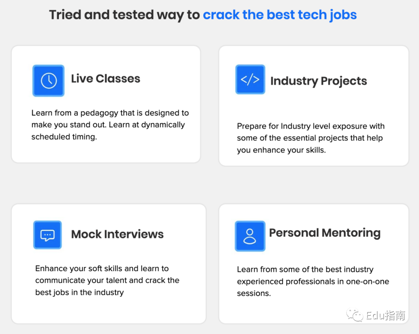Click the code brackets icon
This screenshot has width=419, height=334.
coord(250,80)
